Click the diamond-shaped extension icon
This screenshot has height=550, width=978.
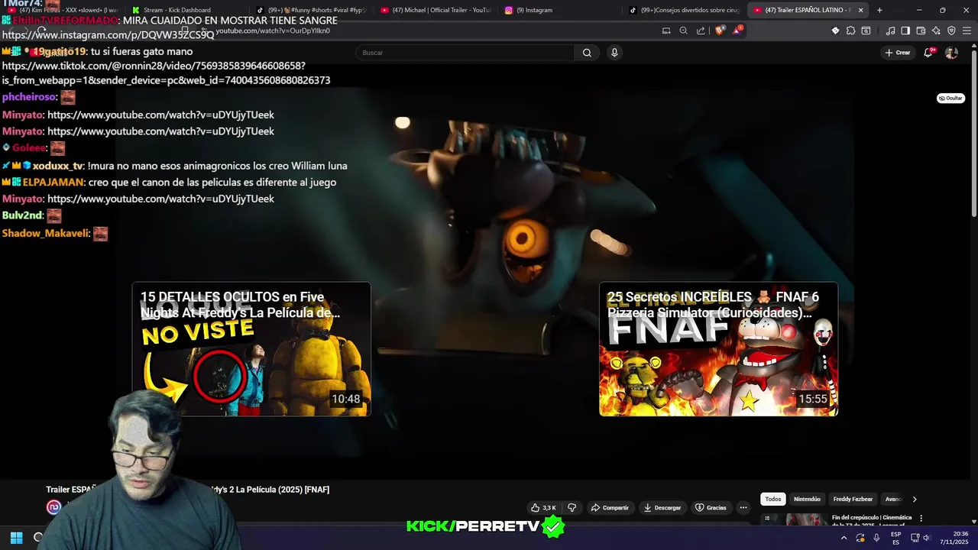click(835, 31)
